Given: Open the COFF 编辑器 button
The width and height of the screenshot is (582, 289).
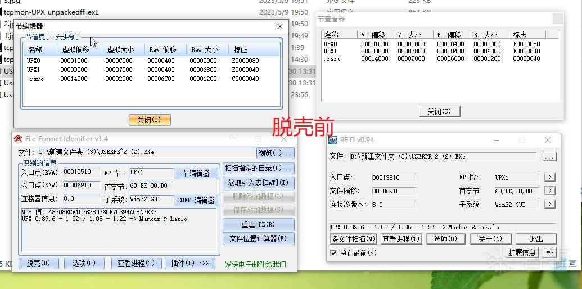Looking at the screenshot, I should tap(196, 200).
